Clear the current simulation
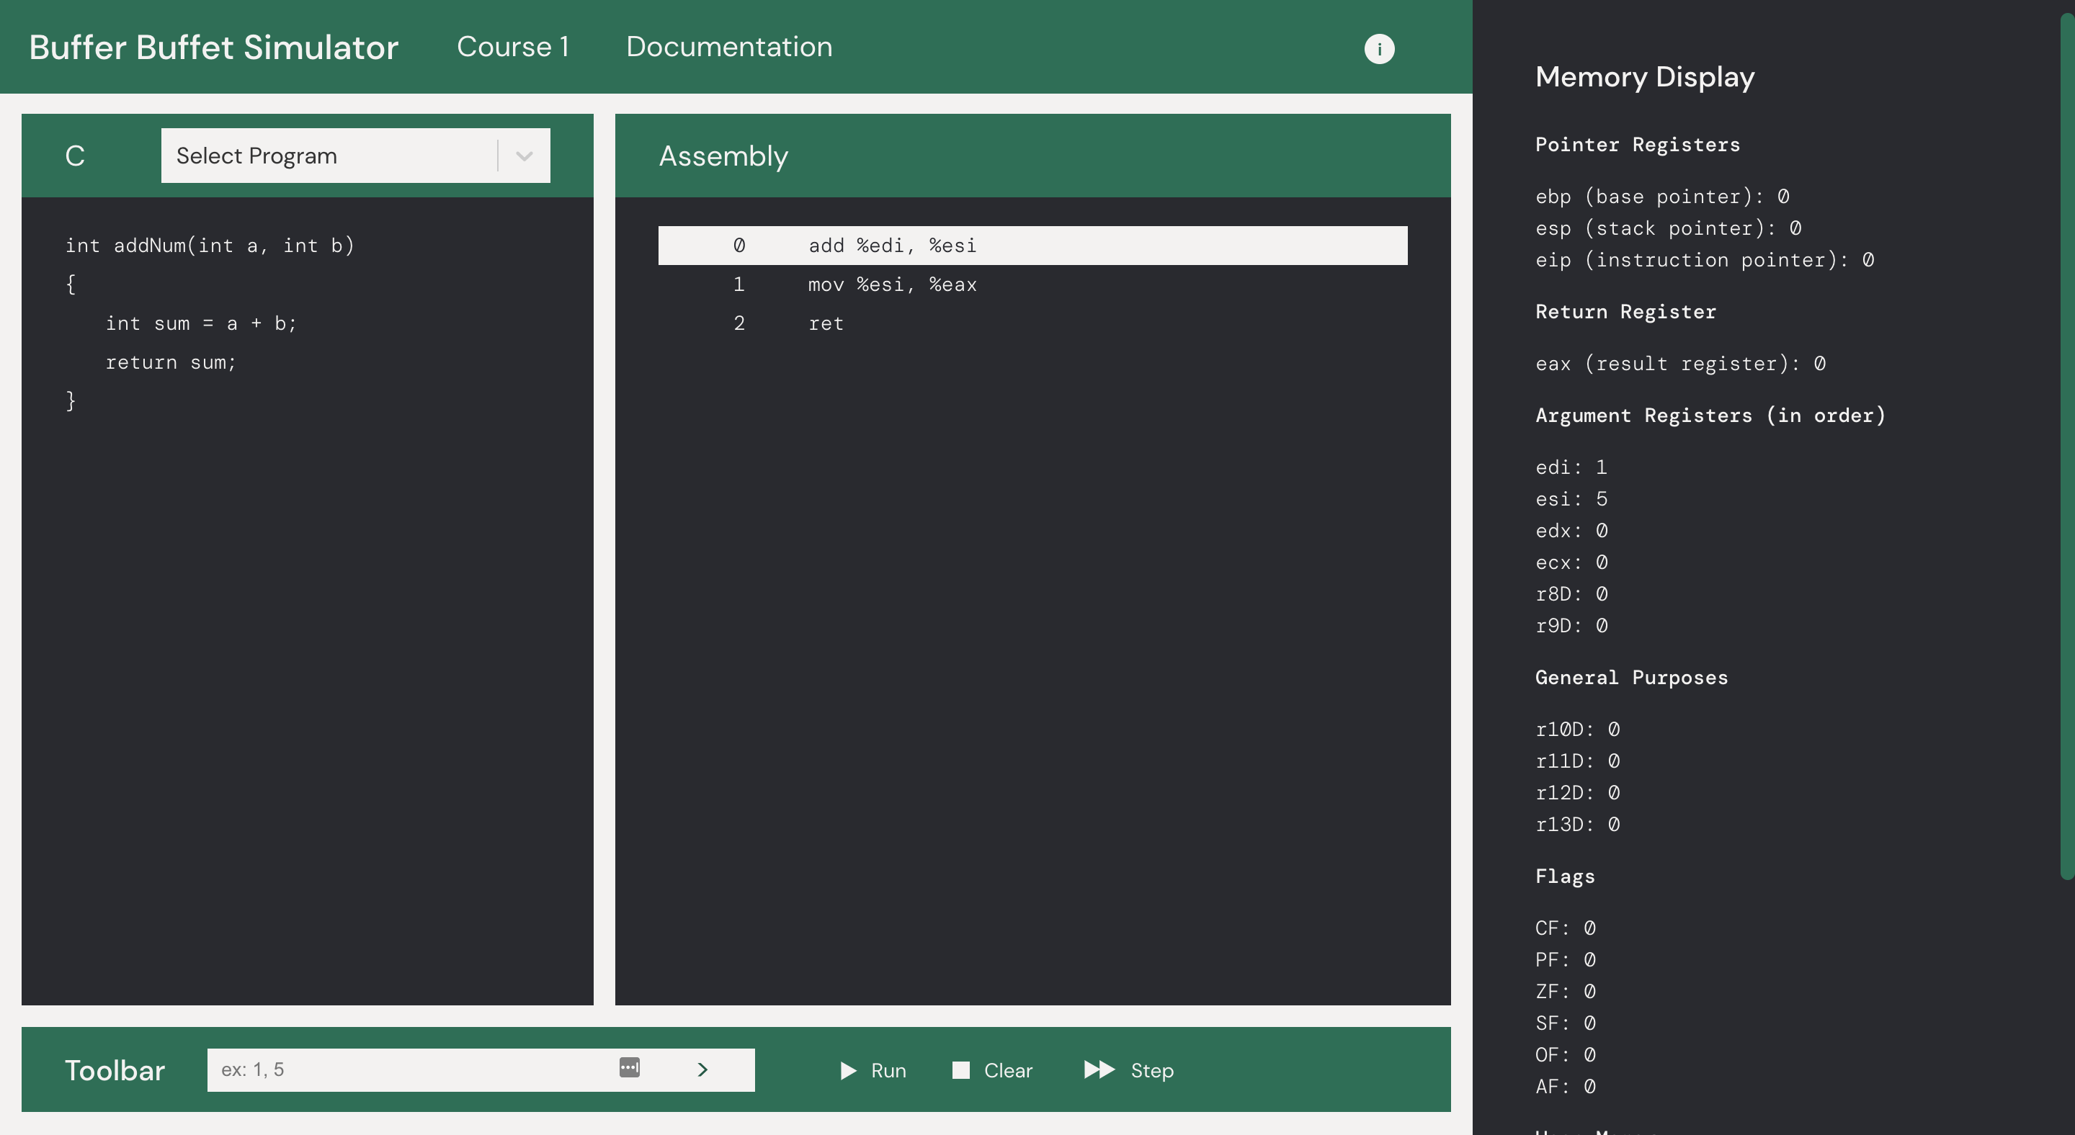Viewport: 2075px width, 1135px height. [992, 1071]
